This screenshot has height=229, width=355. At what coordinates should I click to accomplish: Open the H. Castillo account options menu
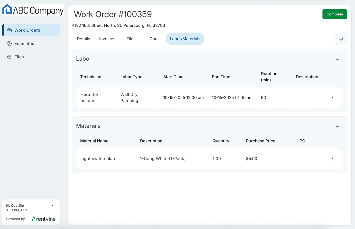[x=52, y=205]
